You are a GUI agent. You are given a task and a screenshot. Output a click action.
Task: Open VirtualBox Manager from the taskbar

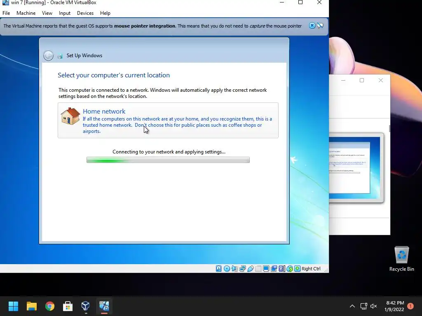(86, 306)
